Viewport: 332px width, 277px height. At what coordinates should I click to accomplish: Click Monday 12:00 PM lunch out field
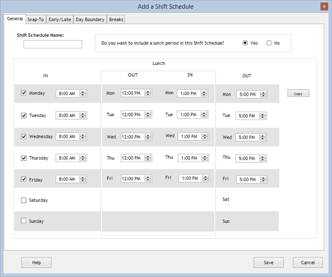pyautogui.click(x=136, y=93)
